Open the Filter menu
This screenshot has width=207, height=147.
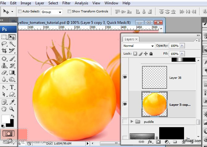(66, 3)
